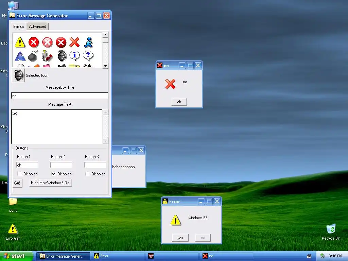Click the icon list scroll up arrow
This screenshot has height=261, width=348.
click(x=105, y=35)
